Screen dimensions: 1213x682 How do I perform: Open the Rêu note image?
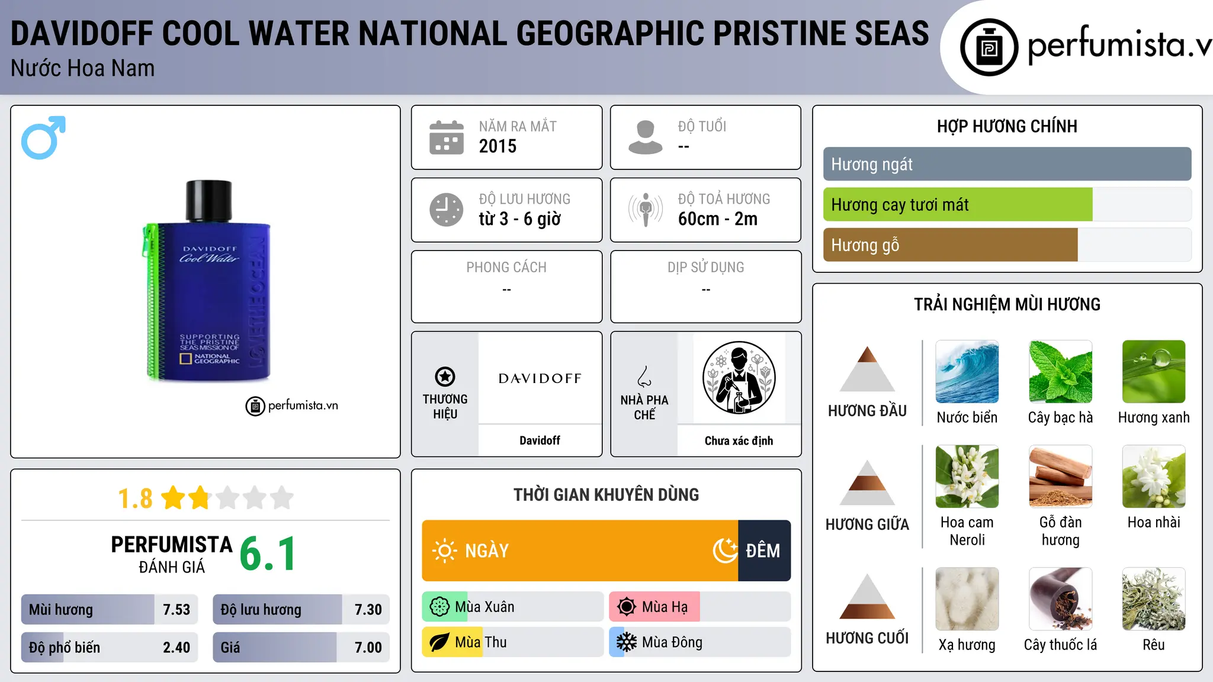[1154, 599]
